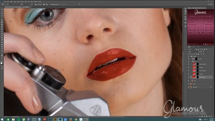215x121 pixels.
Task: Open the File menu
Action: (5, 1)
